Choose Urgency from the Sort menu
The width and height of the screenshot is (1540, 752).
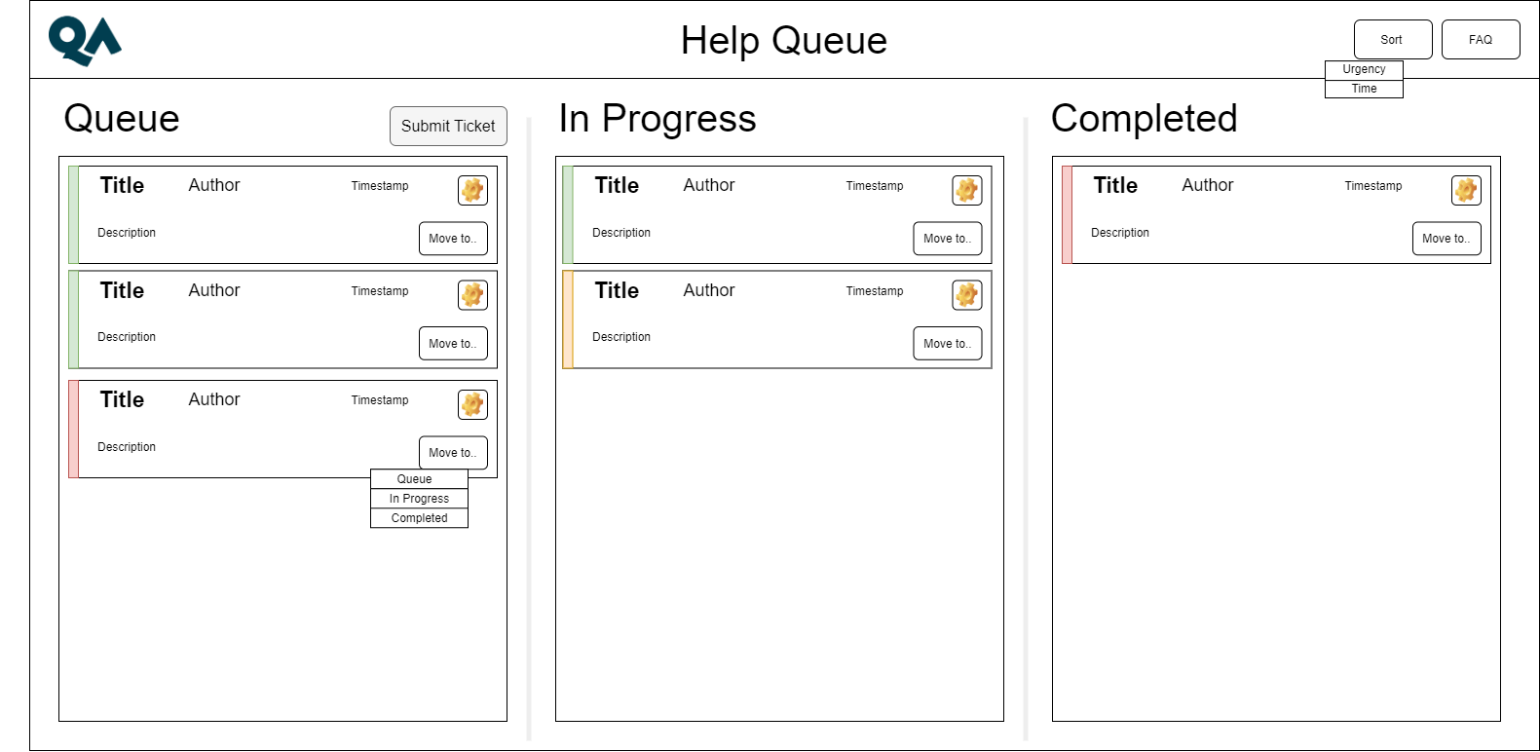point(1364,69)
